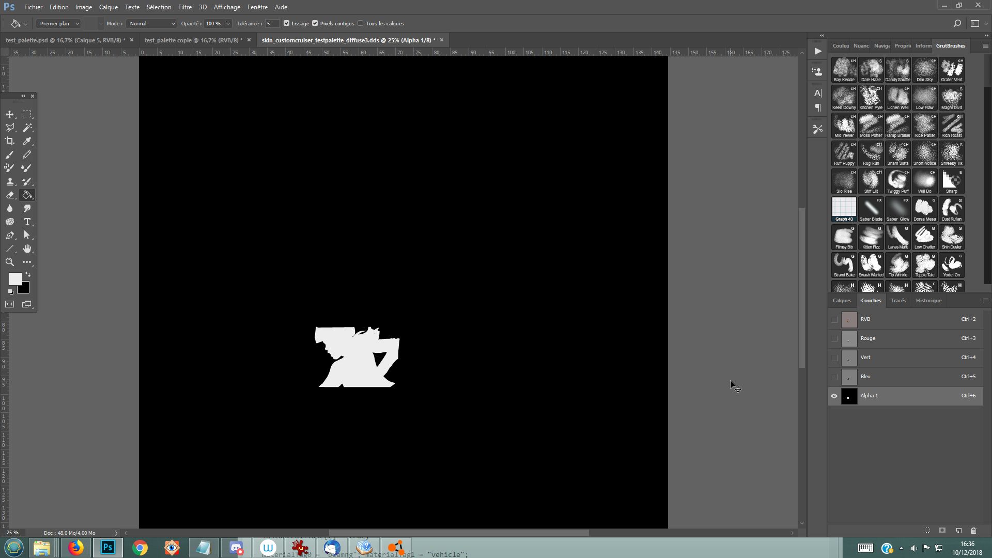Image resolution: width=992 pixels, height=558 pixels.
Task: Show the Rouge channel visibility
Action: (834, 339)
